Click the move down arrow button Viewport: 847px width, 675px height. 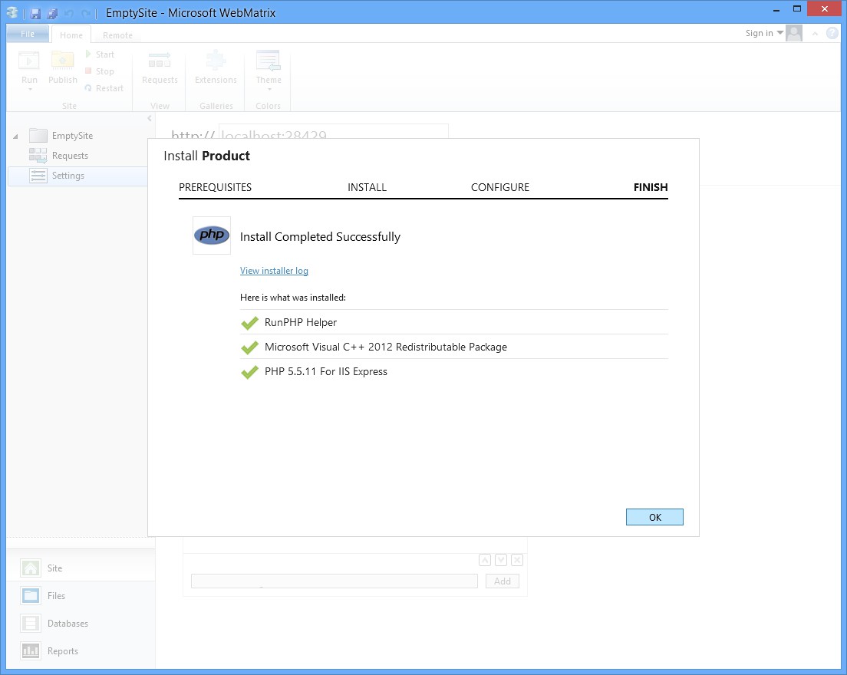(501, 560)
